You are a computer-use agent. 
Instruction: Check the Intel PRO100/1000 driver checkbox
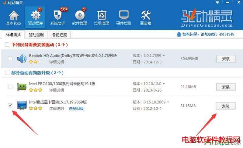coord(10,87)
